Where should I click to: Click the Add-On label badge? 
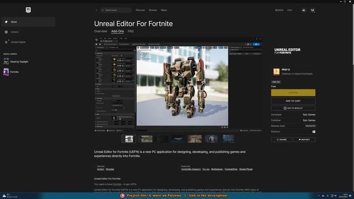pyautogui.click(x=276, y=82)
